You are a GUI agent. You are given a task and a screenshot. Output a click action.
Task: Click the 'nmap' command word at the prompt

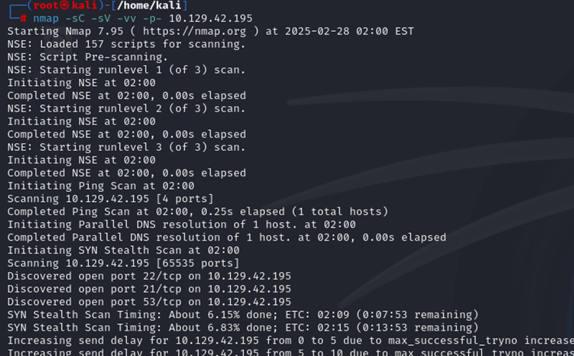coord(46,18)
